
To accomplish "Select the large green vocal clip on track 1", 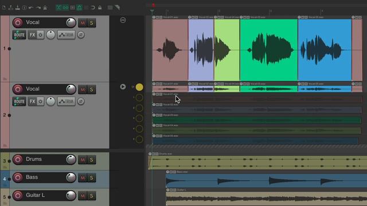I will pos(269,50).
